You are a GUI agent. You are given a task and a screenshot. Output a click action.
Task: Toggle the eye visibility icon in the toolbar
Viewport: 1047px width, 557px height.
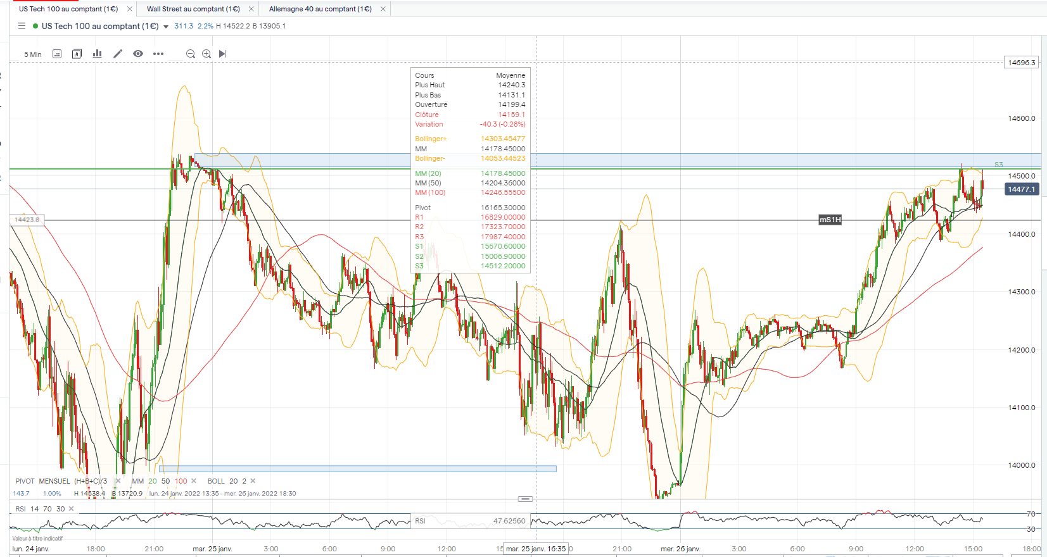[x=138, y=54]
